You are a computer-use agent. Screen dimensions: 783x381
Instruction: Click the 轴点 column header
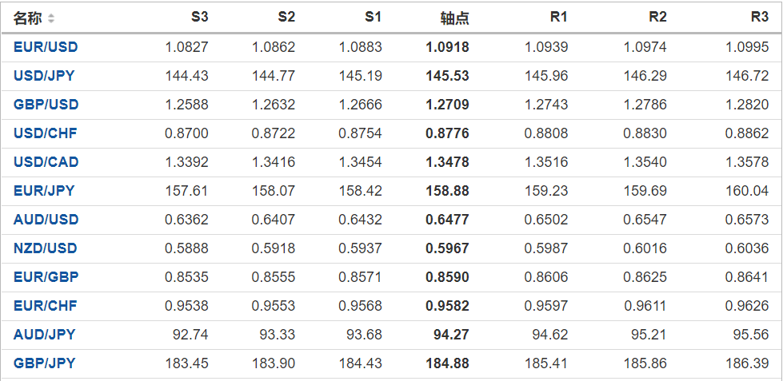click(455, 18)
